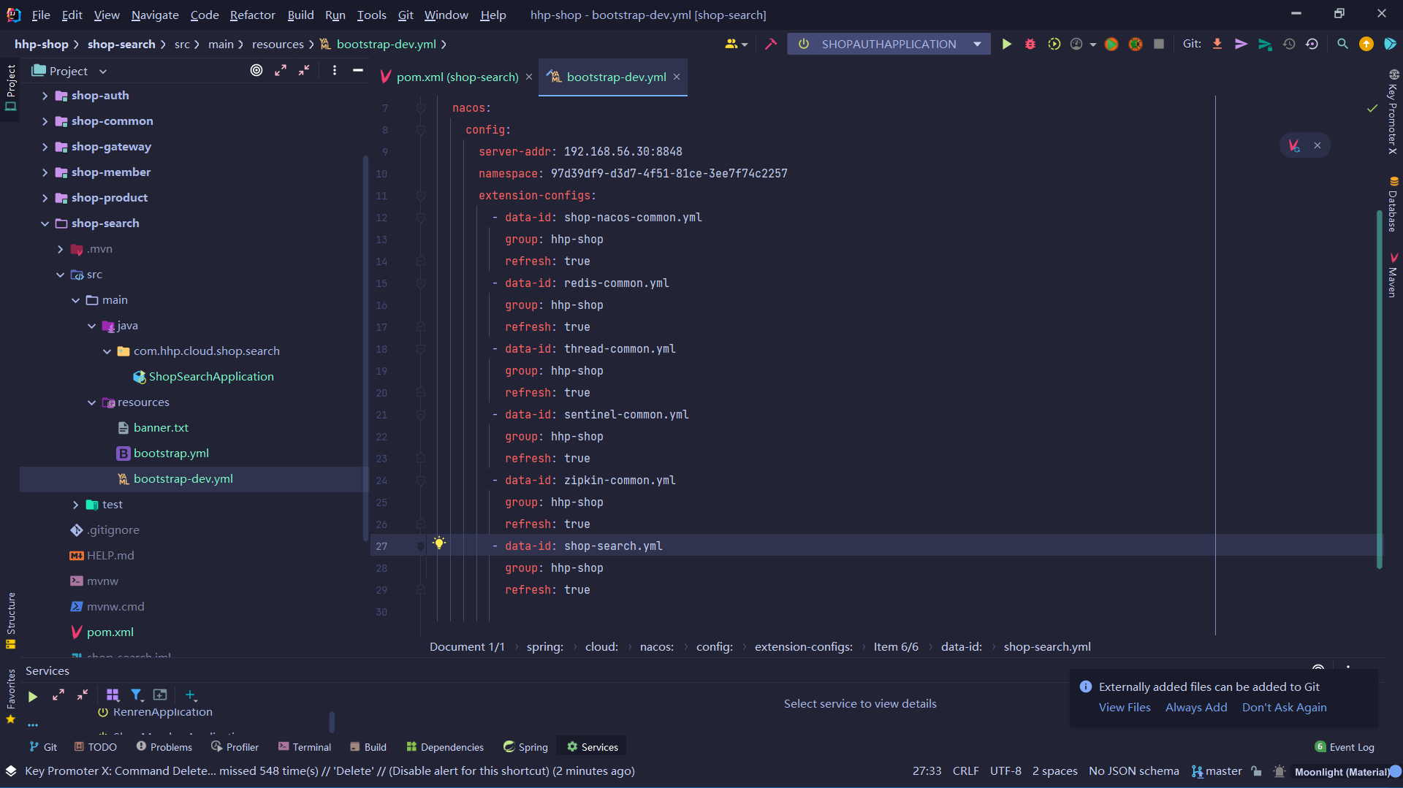1403x788 pixels.
Task: Click the master branch widget
Action: click(x=1217, y=771)
